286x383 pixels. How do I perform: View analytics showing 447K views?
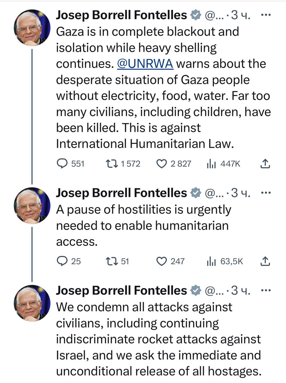[211, 164]
